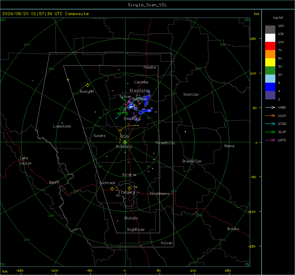Click the Cochrane label
Screen dimensions: 295x275
click(107, 183)
